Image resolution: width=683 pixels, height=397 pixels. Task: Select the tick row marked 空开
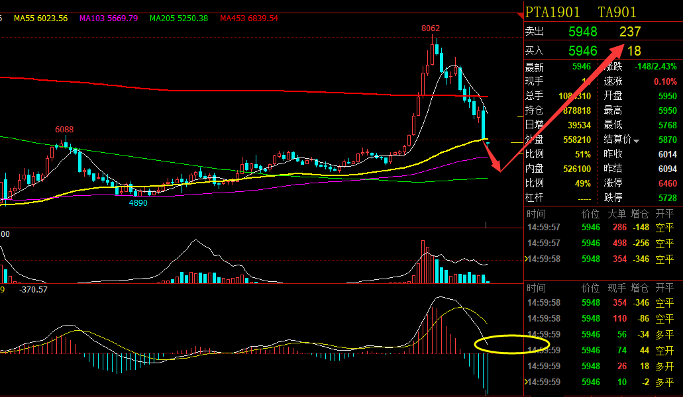pos(603,350)
